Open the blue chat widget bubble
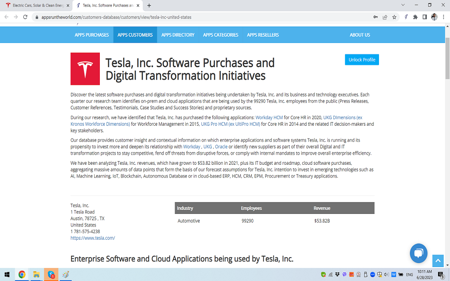This screenshot has width=450, height=281. tap(418, 253)
